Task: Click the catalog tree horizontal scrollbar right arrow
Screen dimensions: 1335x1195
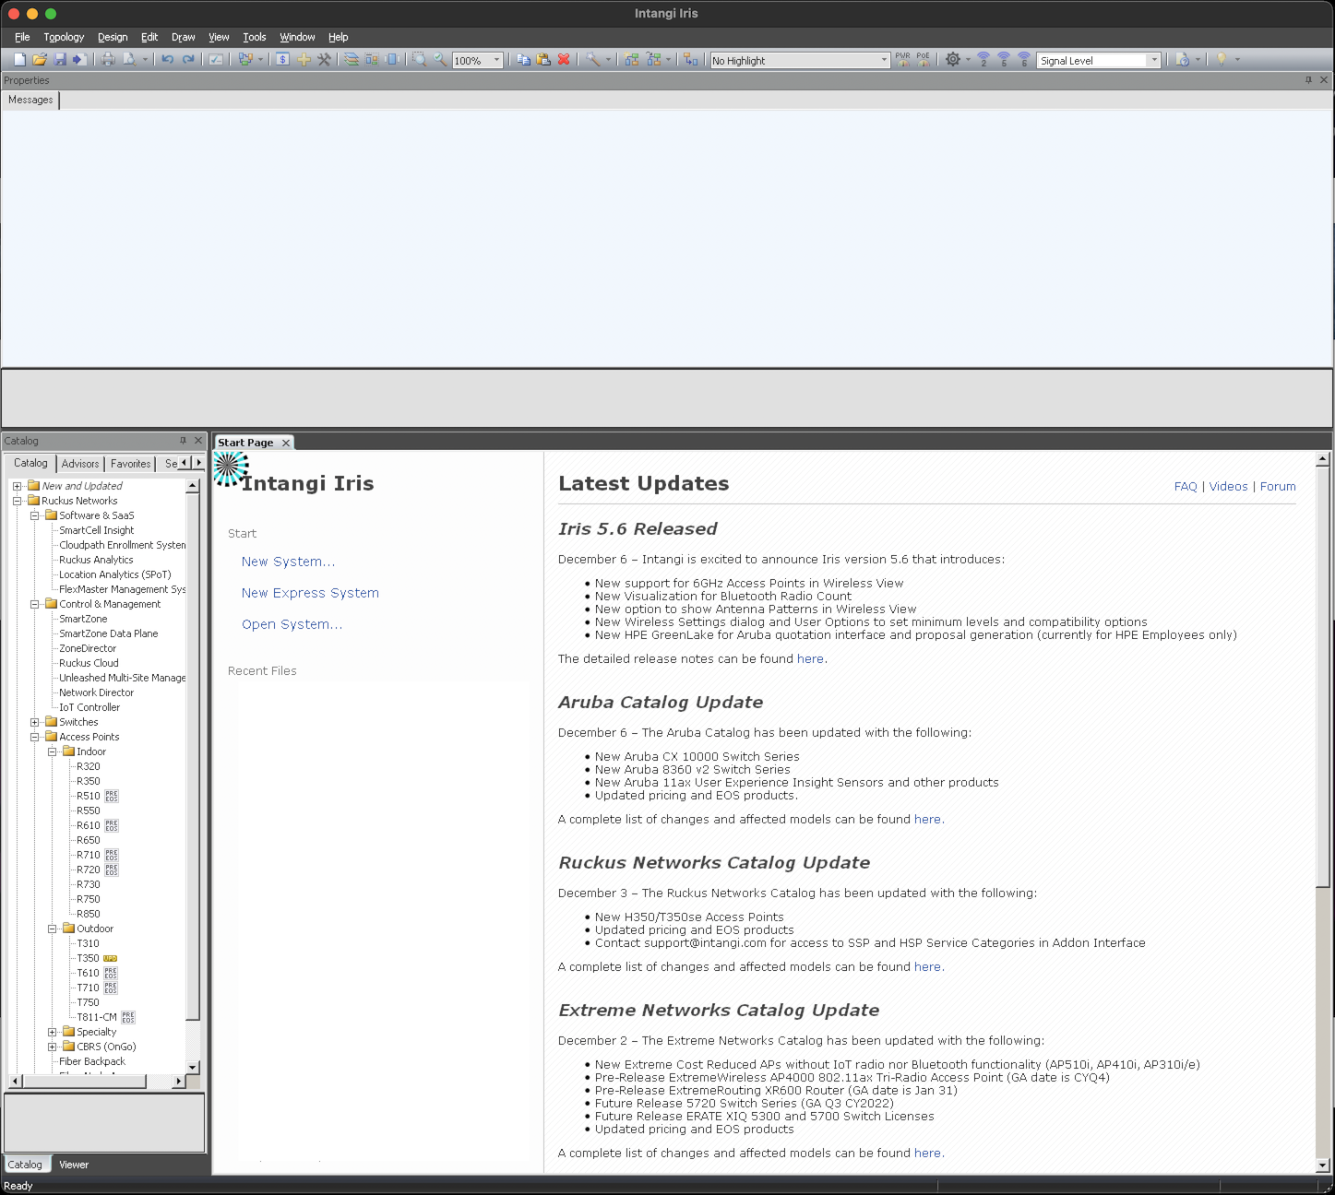Action: pos(179,1081)
